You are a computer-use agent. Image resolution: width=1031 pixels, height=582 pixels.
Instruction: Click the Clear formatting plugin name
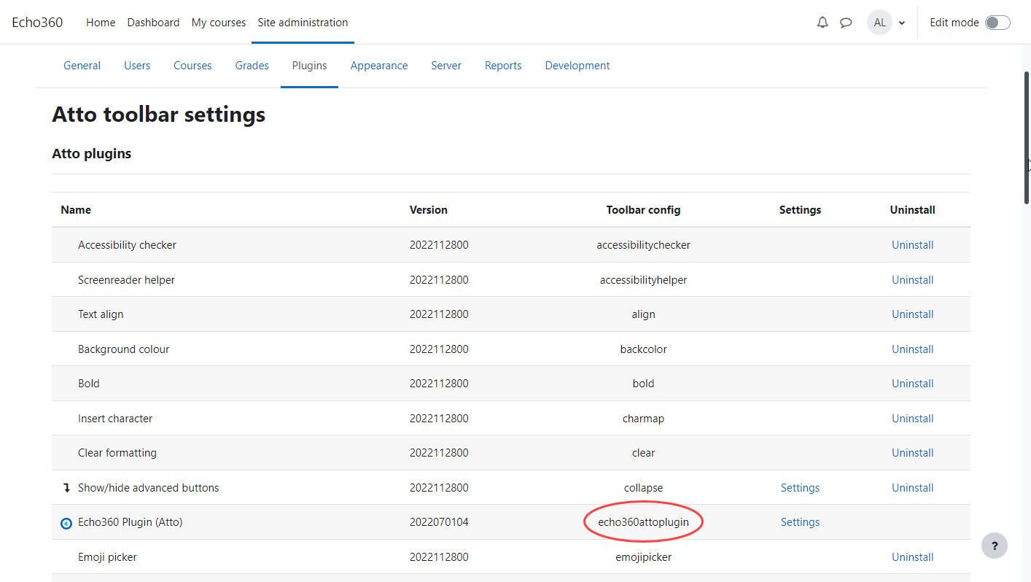(x=117, y=453)
